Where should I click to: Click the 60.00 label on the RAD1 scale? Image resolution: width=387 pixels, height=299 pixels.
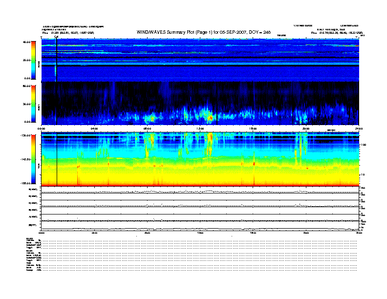[26, 86]
